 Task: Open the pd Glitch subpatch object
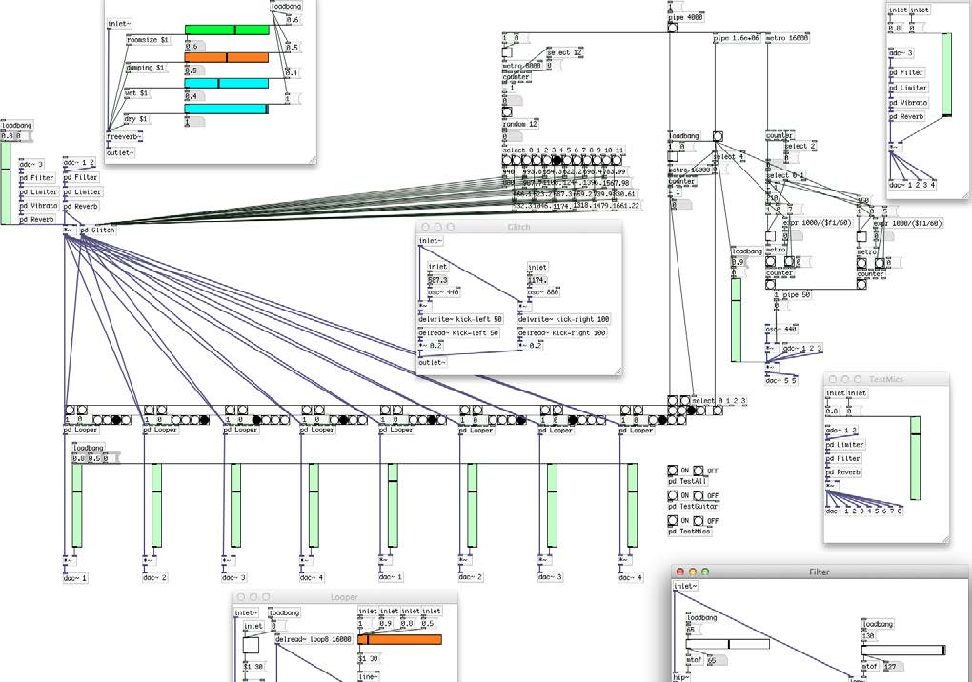[97, 230]
